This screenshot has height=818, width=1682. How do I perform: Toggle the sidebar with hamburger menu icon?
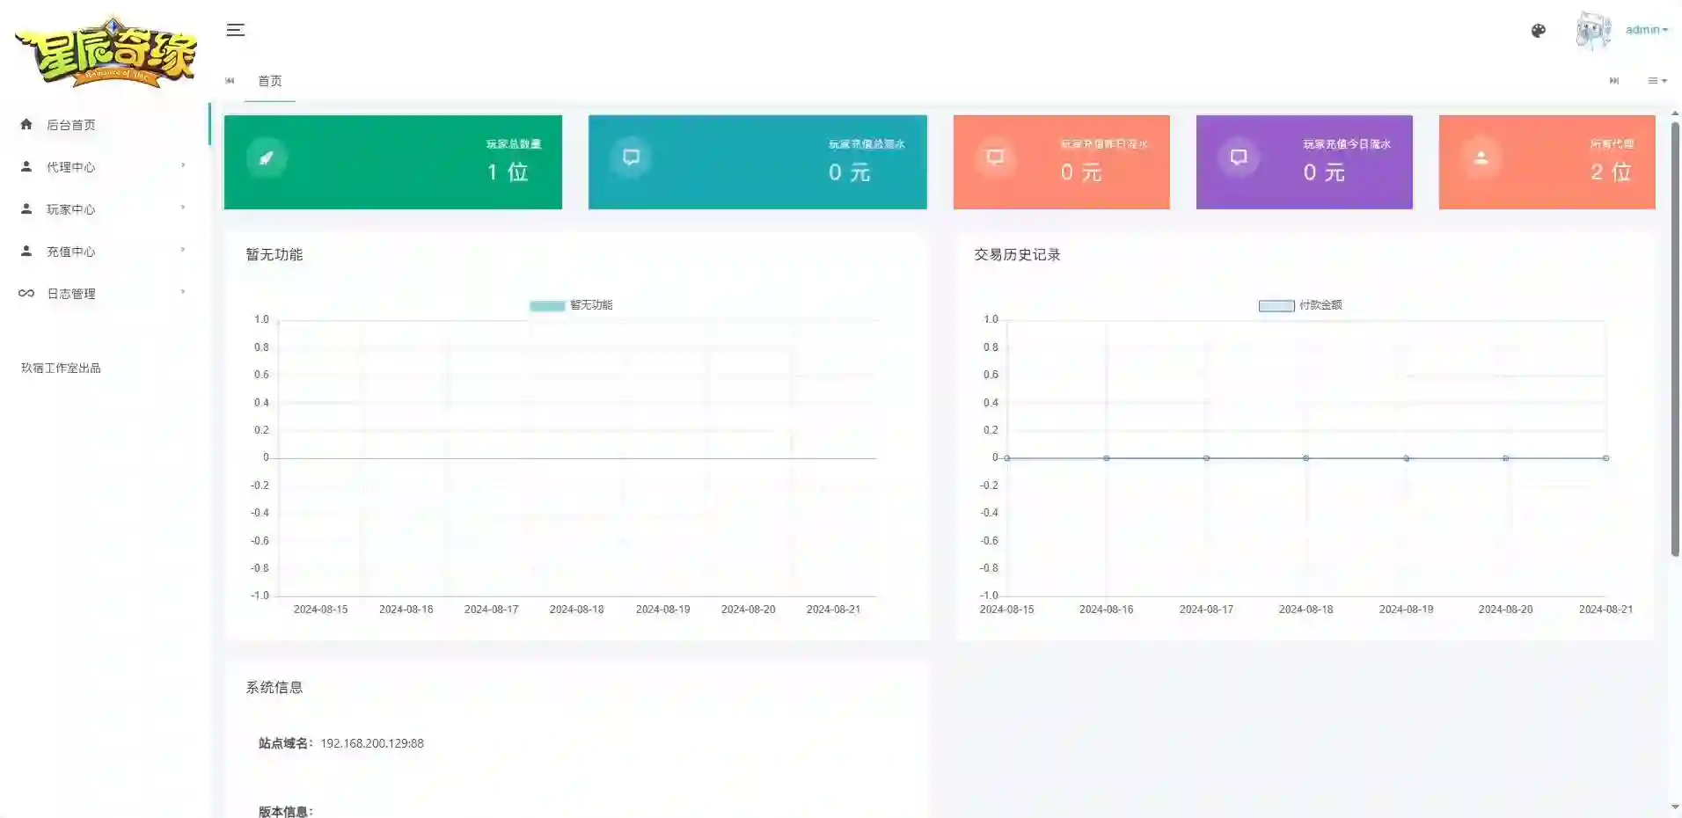235,29
